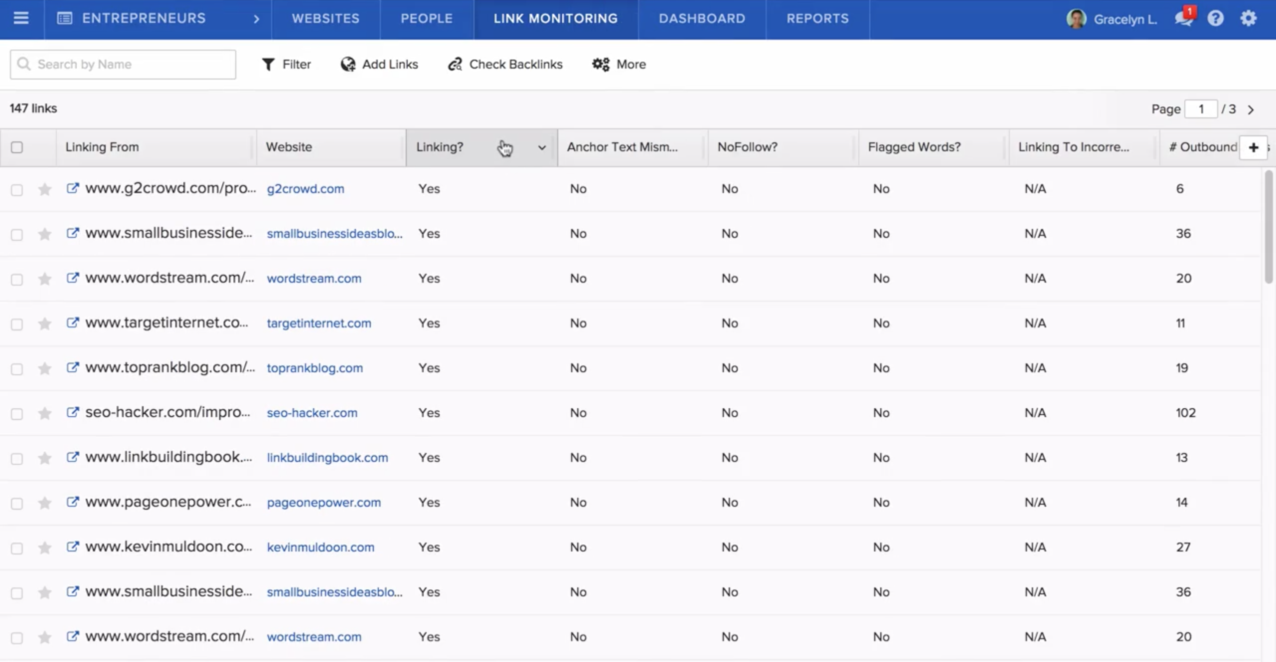Check the targetinternet.com row checkbox
Image resolution: width=1276 pixels, height=662 pixels.
pyautogui.click(x=17, y=325)
